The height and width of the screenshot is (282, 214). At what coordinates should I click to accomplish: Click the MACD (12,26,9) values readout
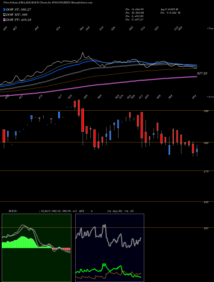(58, 211)
